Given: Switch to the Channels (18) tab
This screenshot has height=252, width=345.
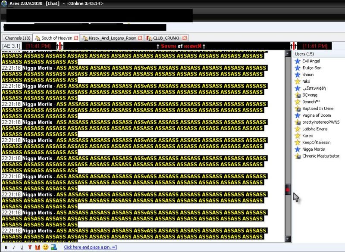Looking at the screenshot, I should (17, 38).
